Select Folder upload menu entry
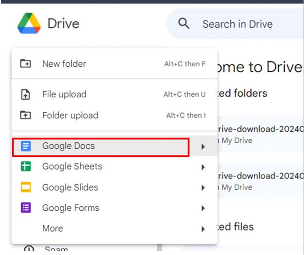Image resolution: width=304 pixels, height=255 pixels. coord(114,115)
